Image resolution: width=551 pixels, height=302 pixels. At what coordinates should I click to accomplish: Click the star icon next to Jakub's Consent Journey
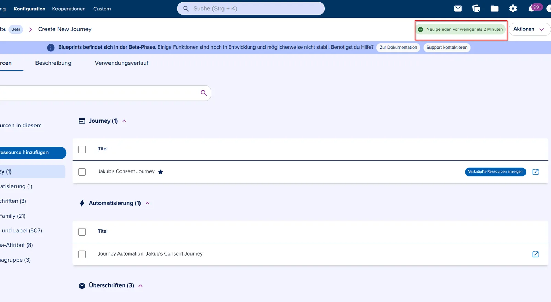pos(160,172)
